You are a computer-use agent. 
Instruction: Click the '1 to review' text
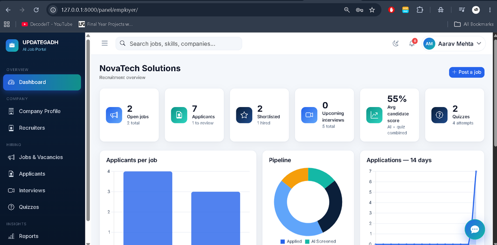coord(203,122)
